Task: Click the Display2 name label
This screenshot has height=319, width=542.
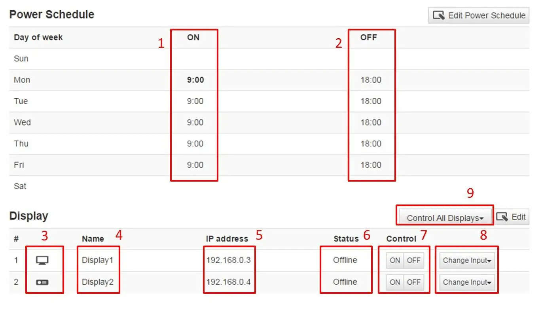Action: pos(97,282)
